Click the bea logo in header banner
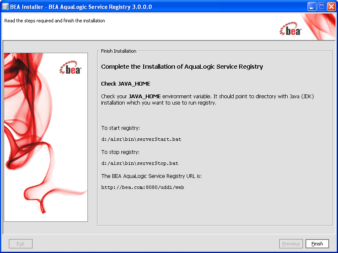 (x=291, y=29)
